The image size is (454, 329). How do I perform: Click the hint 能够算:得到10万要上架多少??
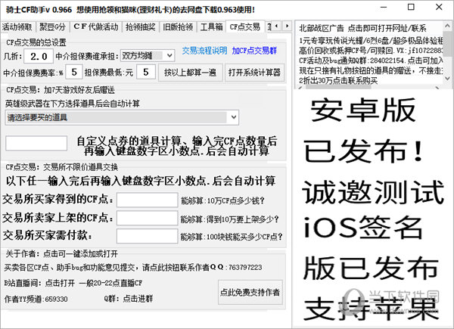pyautogui.click(x=229, y=219)
